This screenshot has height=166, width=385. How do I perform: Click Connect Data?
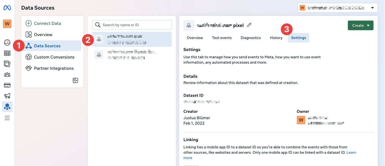coord(47,23)
